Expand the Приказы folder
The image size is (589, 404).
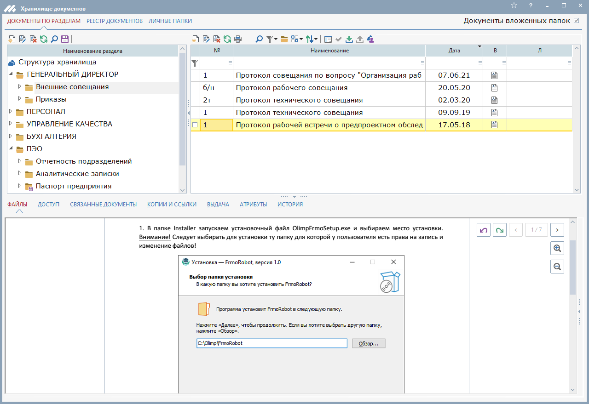tap(19, 99)
